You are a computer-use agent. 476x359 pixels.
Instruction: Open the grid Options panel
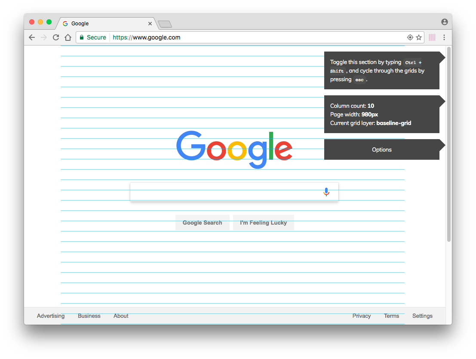[x=381, y=149]
